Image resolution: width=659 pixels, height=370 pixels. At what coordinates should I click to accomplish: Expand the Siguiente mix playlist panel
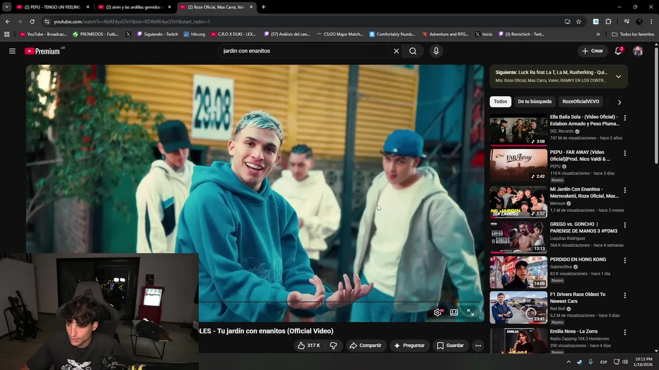(618, 77)
